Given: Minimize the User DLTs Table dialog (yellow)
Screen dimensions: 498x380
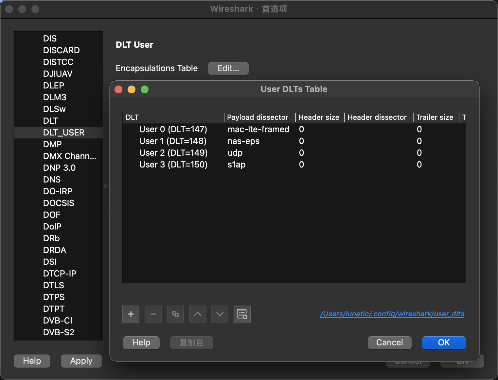Looking at the screenshot, I should pyautogui.click(x=132, y=89).
